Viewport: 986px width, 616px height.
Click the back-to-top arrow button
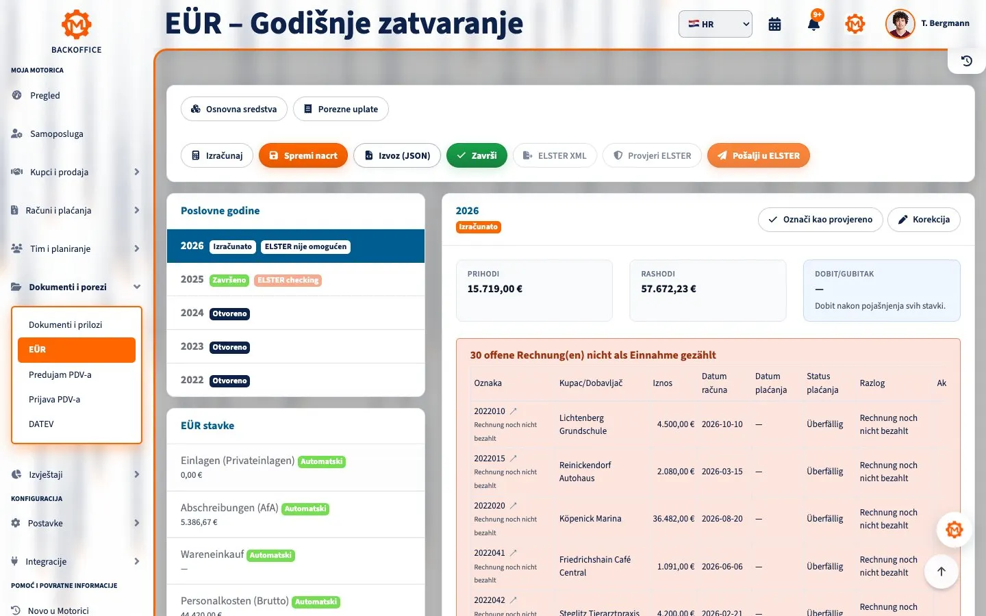tap(941, 572)
